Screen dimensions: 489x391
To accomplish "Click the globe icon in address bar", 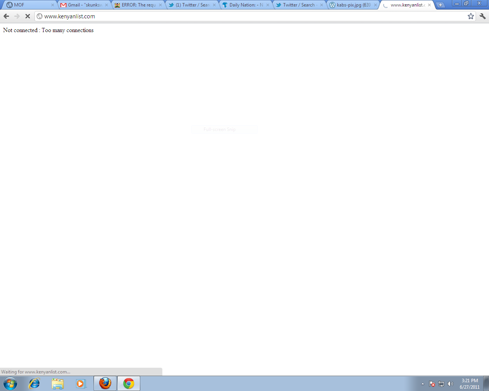I will tap(39, 16).
